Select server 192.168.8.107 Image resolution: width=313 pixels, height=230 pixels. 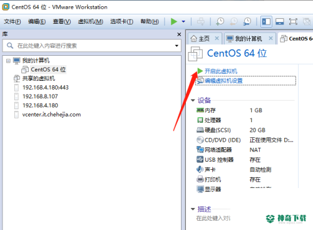pyautogui.click(x=40, y=97)
